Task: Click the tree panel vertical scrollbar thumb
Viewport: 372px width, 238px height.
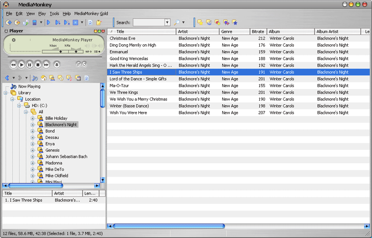Action: tap(102, 98)
